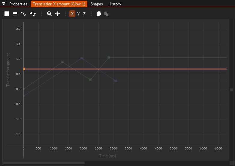Toggle the Y axis curve button

click(78, 14)
